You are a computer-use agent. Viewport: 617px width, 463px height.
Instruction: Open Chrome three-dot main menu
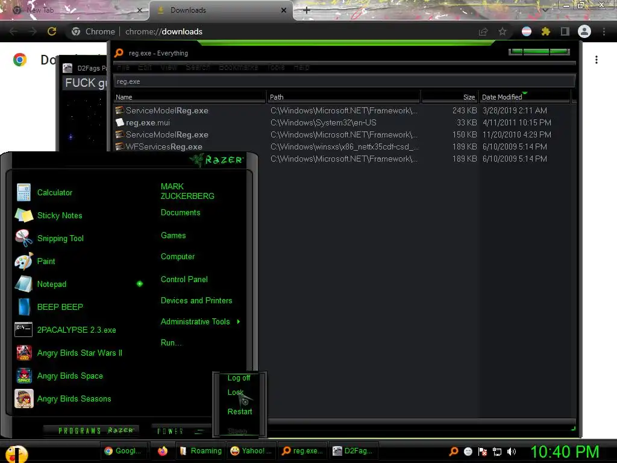[x=604, y=31]
